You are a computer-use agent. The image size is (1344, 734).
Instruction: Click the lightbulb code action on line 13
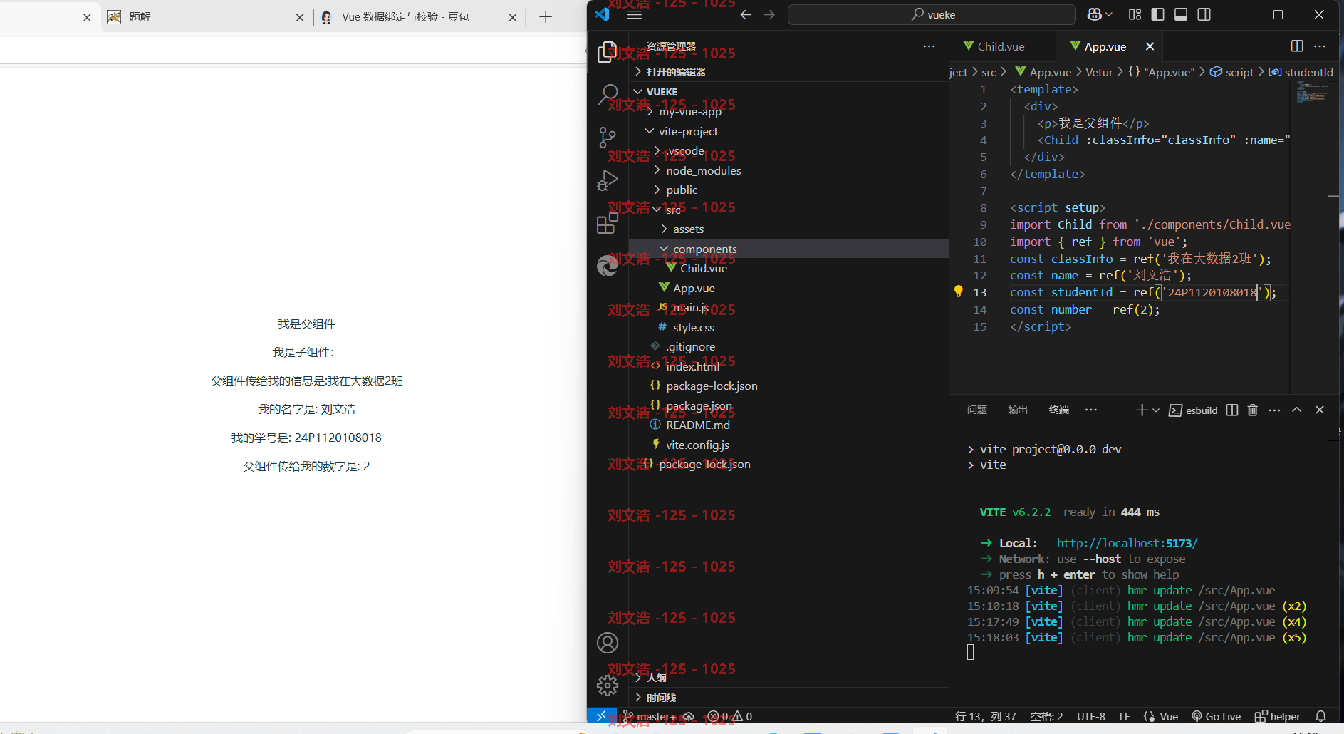click(x=959, y=291)
